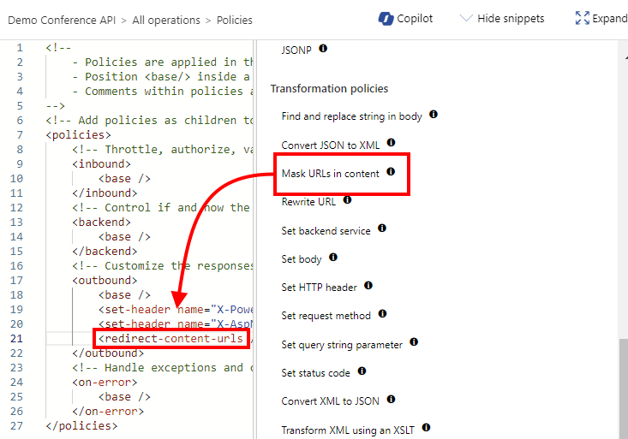Click the Expand arrows icon
The height and width of the screenshot is (439, 628).
582,18
